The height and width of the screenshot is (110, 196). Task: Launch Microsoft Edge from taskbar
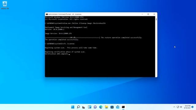[101, 107]
